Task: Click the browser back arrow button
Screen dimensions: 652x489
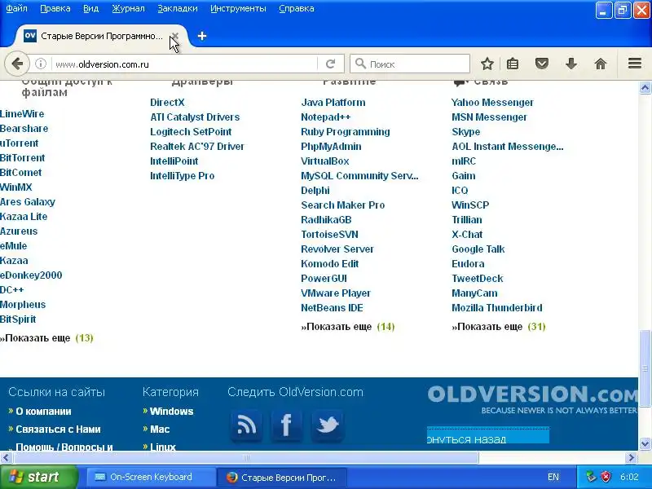Action: pyautogui.click(x=17, y=64)
